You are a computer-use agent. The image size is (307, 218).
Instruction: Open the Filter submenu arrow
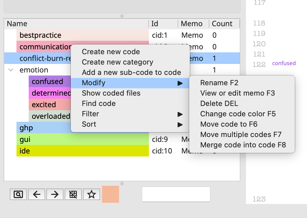[180, 114]
